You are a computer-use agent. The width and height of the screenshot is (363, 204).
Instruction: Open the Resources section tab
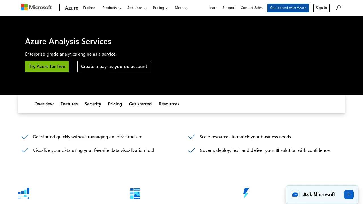169,104
